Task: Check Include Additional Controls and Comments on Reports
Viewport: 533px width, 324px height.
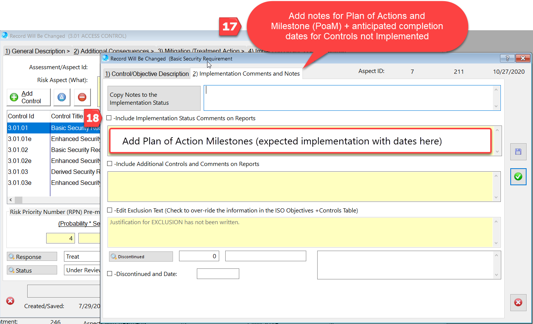Action: click(110, 164)
